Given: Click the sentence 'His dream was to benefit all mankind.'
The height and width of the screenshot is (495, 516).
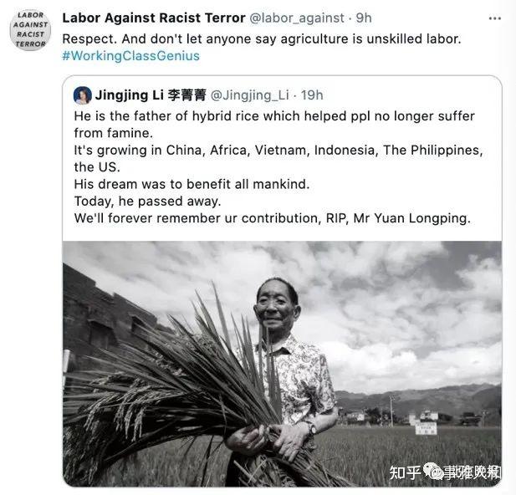Looking at the screenshot, I should click(x=192, y=184).
